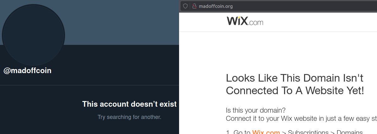Screen dimensions: 377x134
Task: Click the "Try searching for another." text
Action: click(x=129, y=117)
